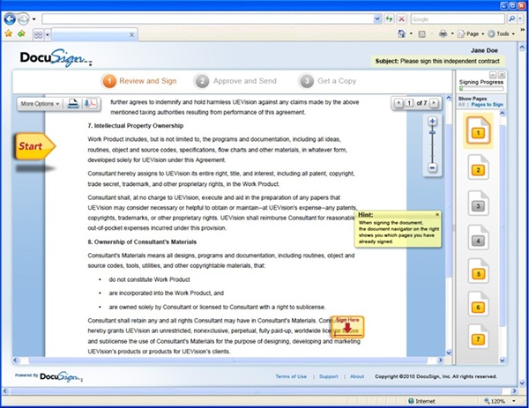Click the browser Back arrow button
This screenshot has height=408, width=529.
coord(10,19)
